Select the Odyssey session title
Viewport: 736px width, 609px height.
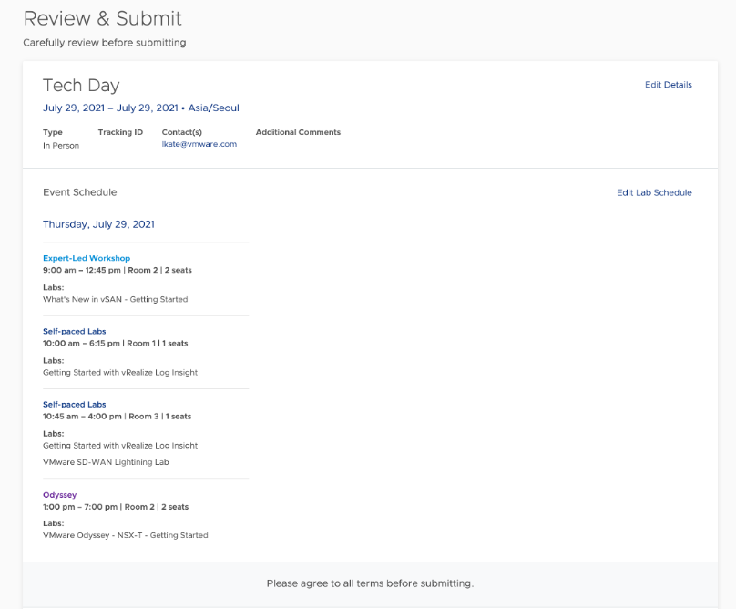[x=59, y=495]
